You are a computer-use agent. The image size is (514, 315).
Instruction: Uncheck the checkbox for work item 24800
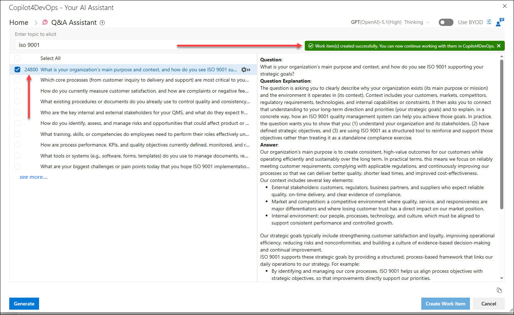[x=17, y=70]
